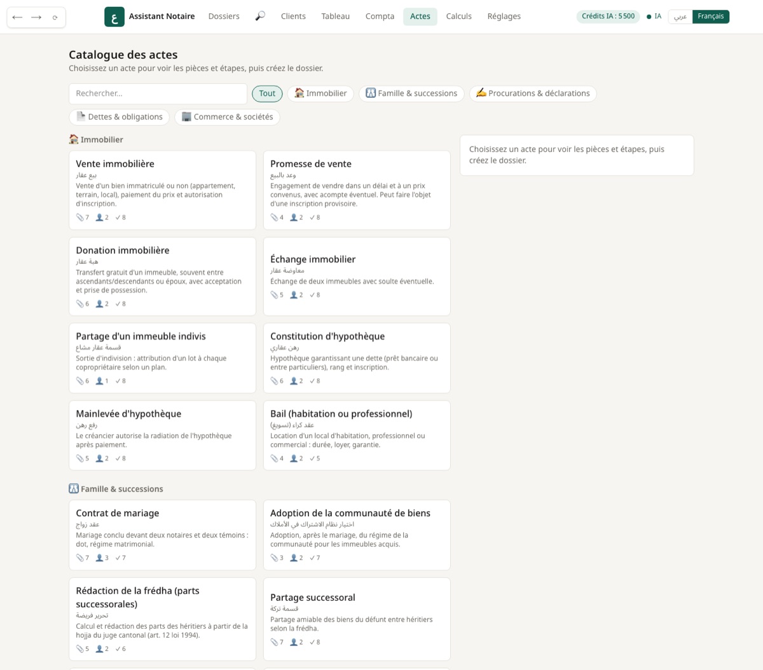
Task: Click steps checkmark icon on Vente immobilière card
Action: [x=118, y=217]
